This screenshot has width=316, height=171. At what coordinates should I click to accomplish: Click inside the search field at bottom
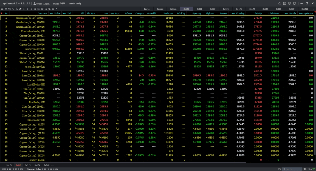292,169
